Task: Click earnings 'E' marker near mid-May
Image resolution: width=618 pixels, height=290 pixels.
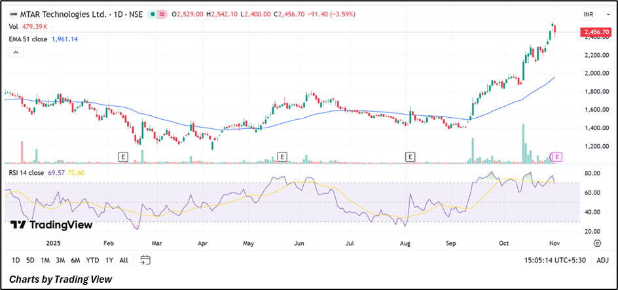Action: tap(282, 156)
